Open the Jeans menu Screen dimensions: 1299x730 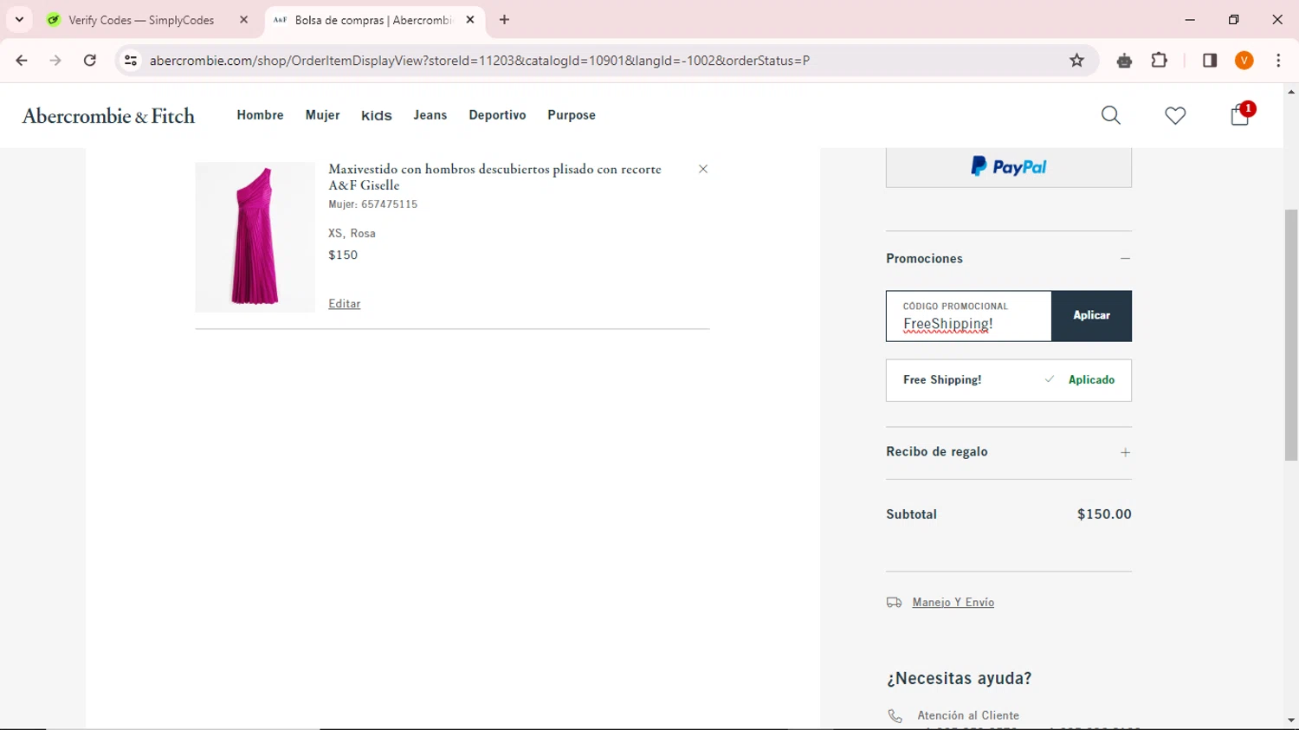[430, 115]
